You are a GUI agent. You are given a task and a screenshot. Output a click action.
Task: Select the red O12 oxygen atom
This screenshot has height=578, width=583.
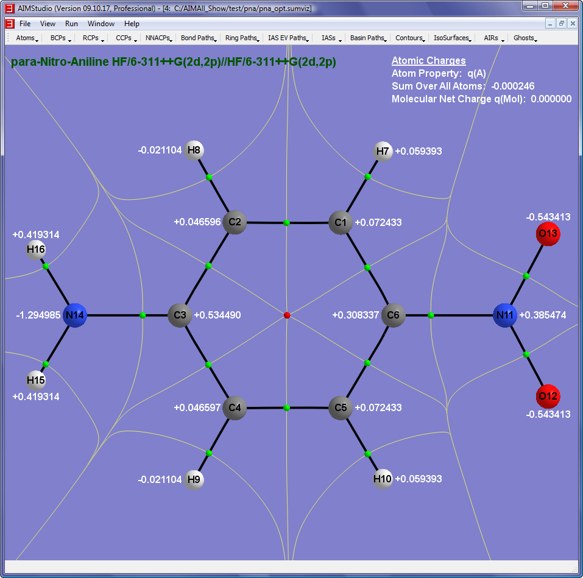(548, 396)
